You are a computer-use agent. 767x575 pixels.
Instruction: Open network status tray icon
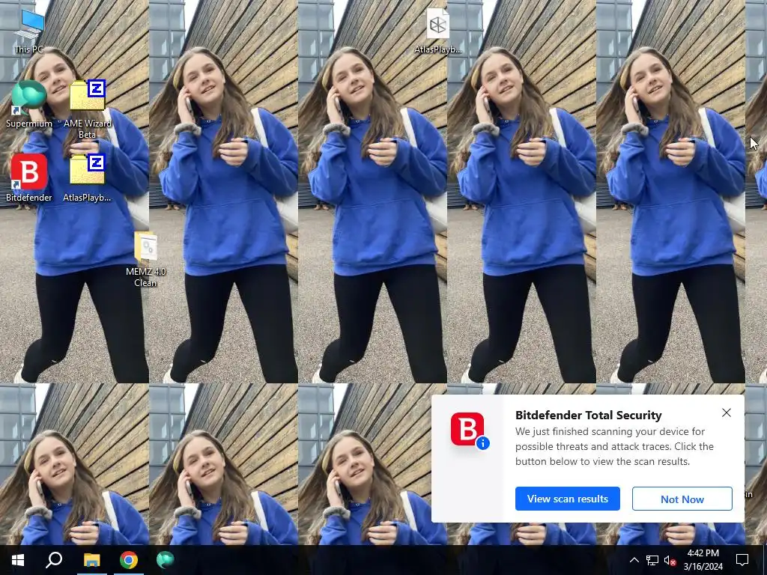tap(652, 560)
